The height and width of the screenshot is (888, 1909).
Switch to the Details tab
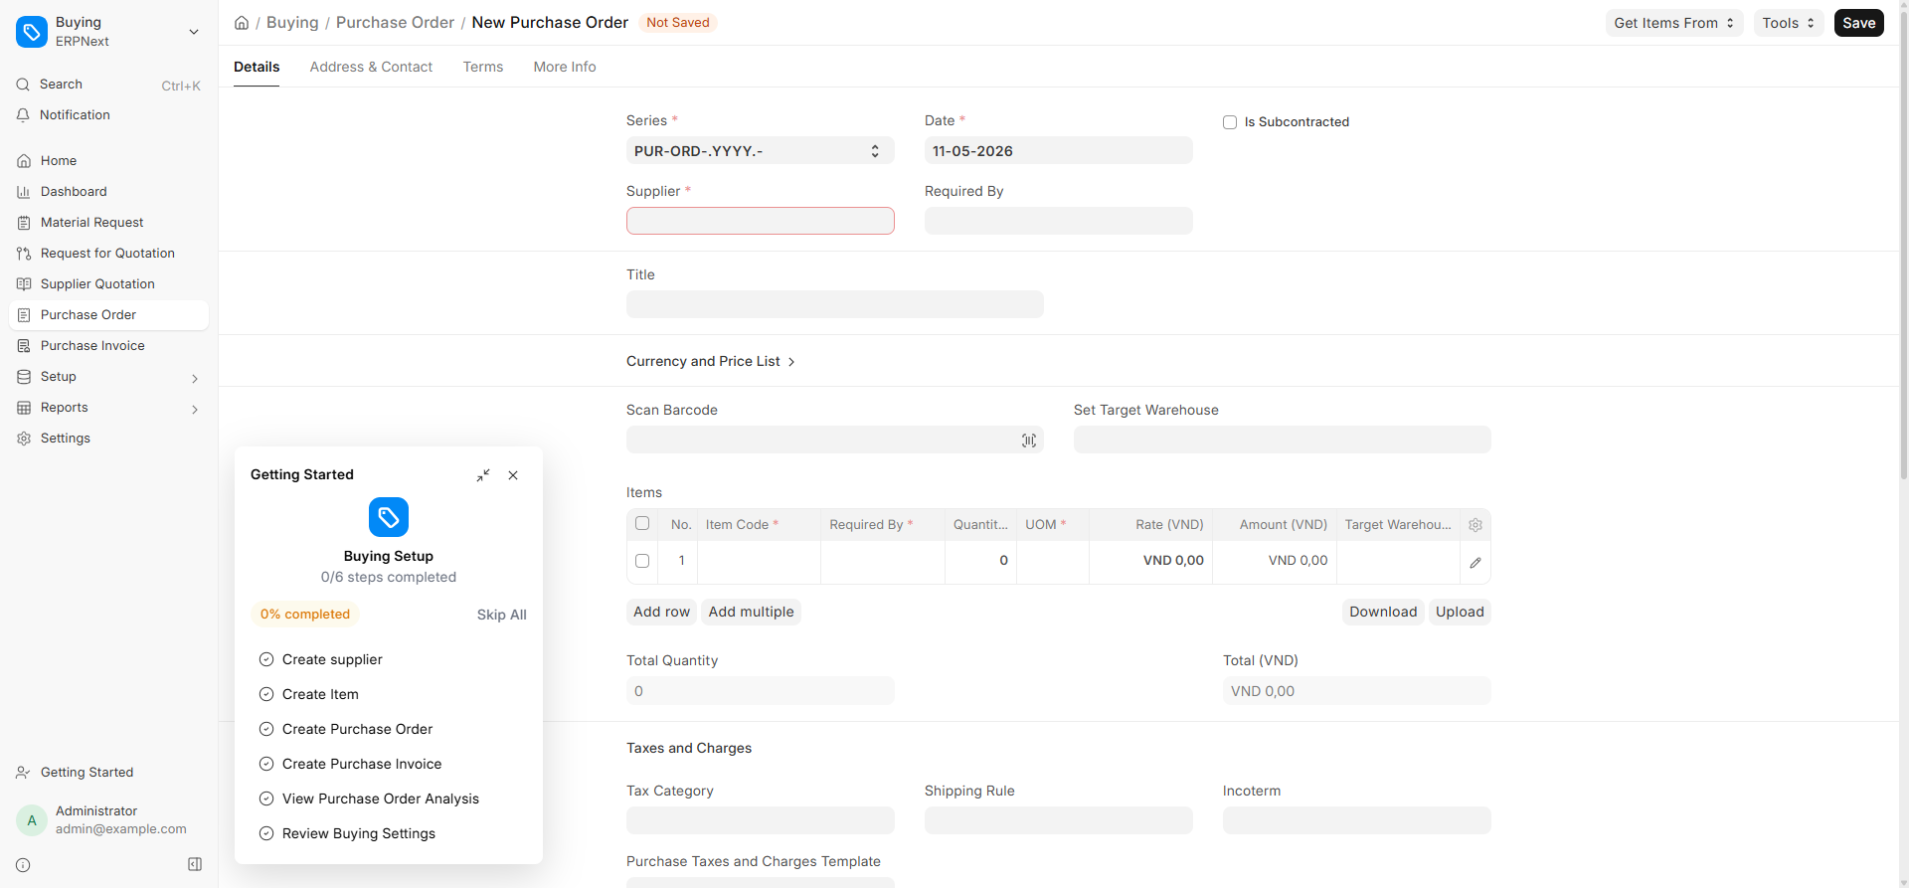coord(257,67)
